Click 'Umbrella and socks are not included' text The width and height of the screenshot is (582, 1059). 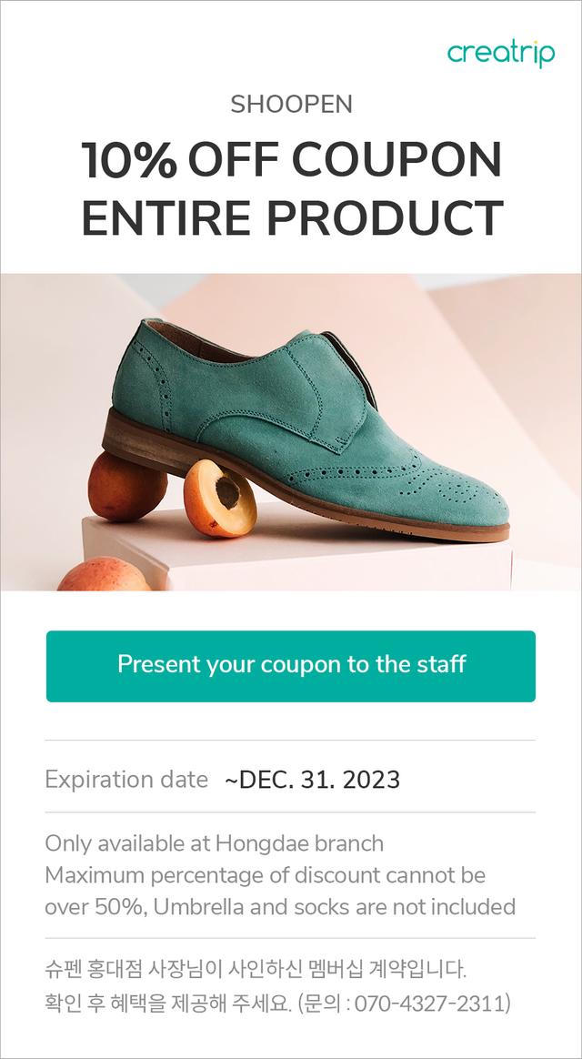coord(335,906)
